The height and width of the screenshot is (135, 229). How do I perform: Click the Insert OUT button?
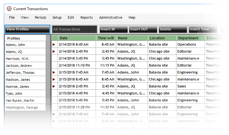(143, 29)
